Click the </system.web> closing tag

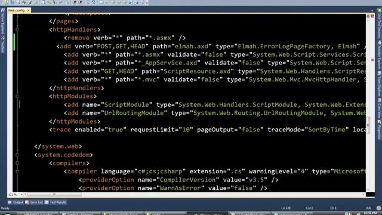click(58, 146)
